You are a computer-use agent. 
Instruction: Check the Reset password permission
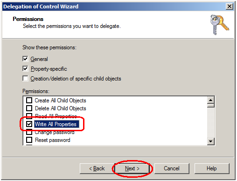tap(29, 140)
